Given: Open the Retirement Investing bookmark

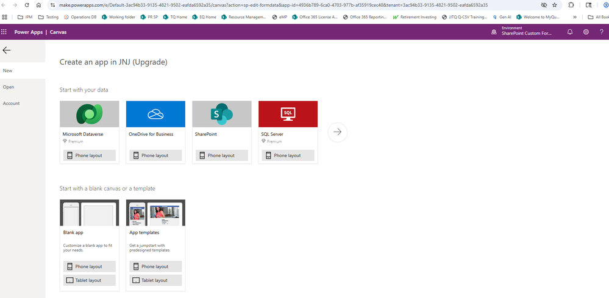Looking at the screenshot, I should [x=415, y=17].
